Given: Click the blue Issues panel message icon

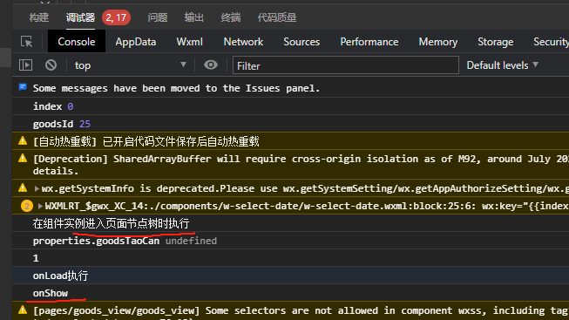Looking at the screenshot, I should [23, 87].
